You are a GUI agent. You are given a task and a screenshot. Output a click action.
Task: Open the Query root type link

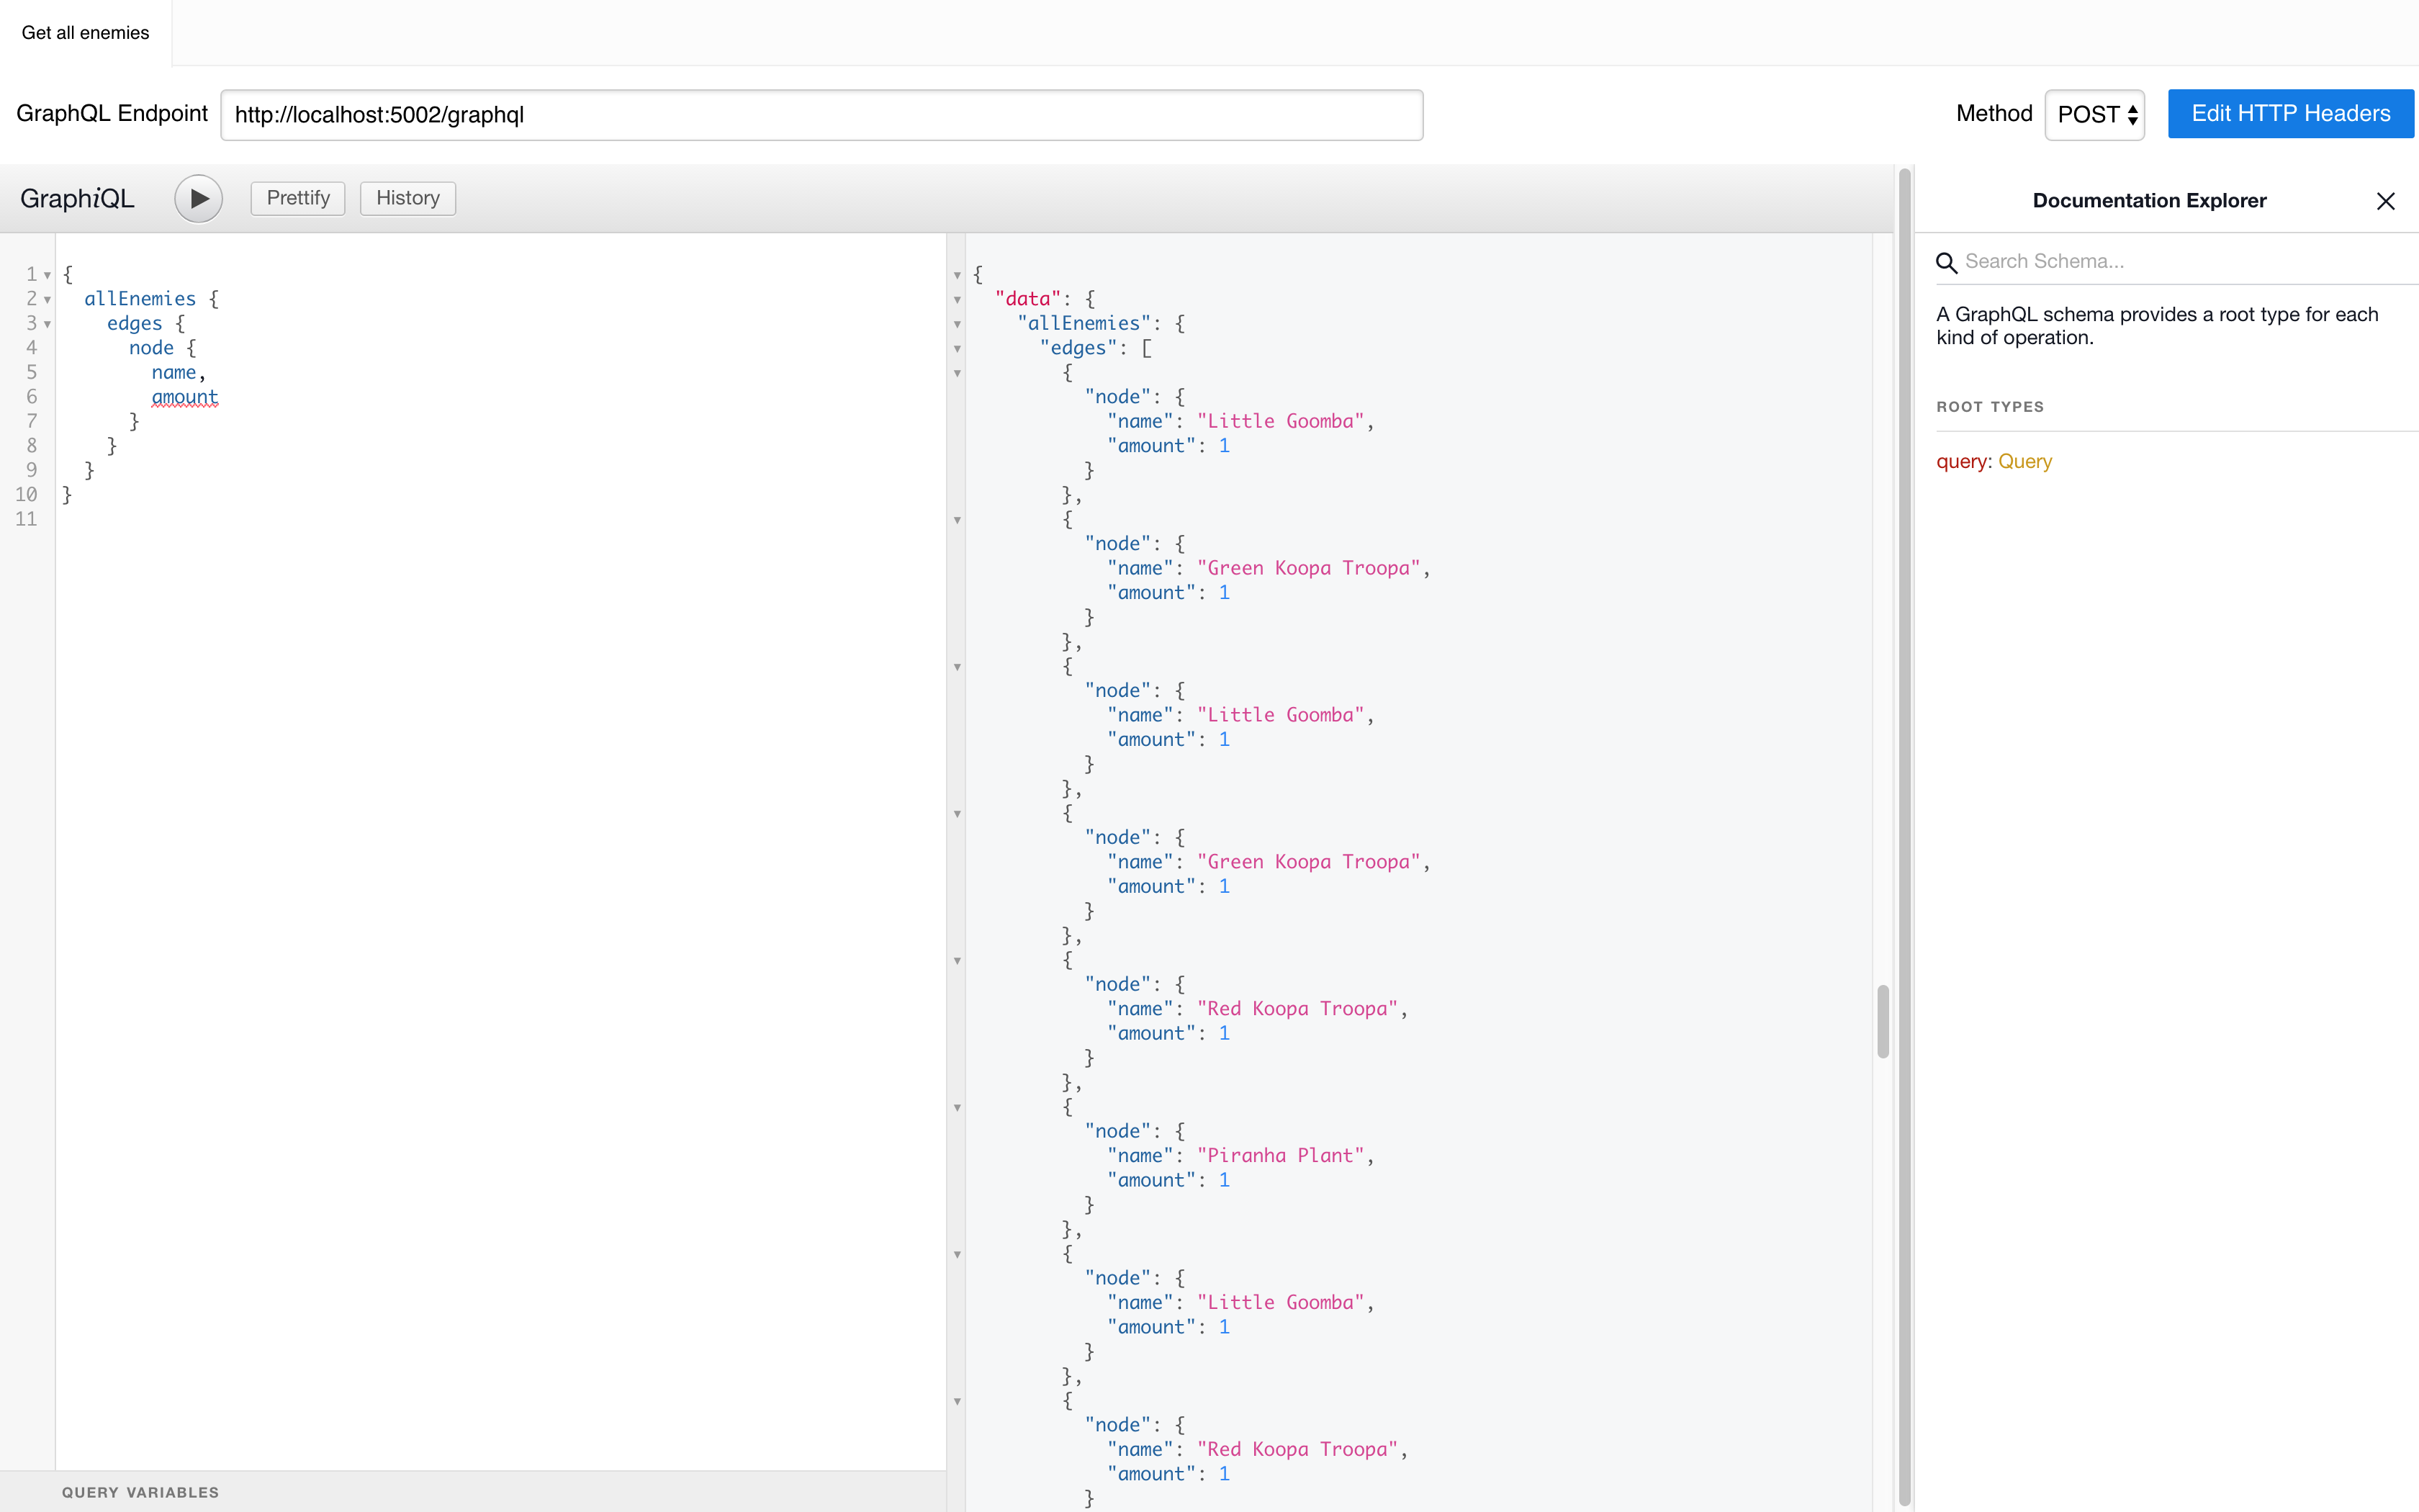click(x=2024, y=461)
